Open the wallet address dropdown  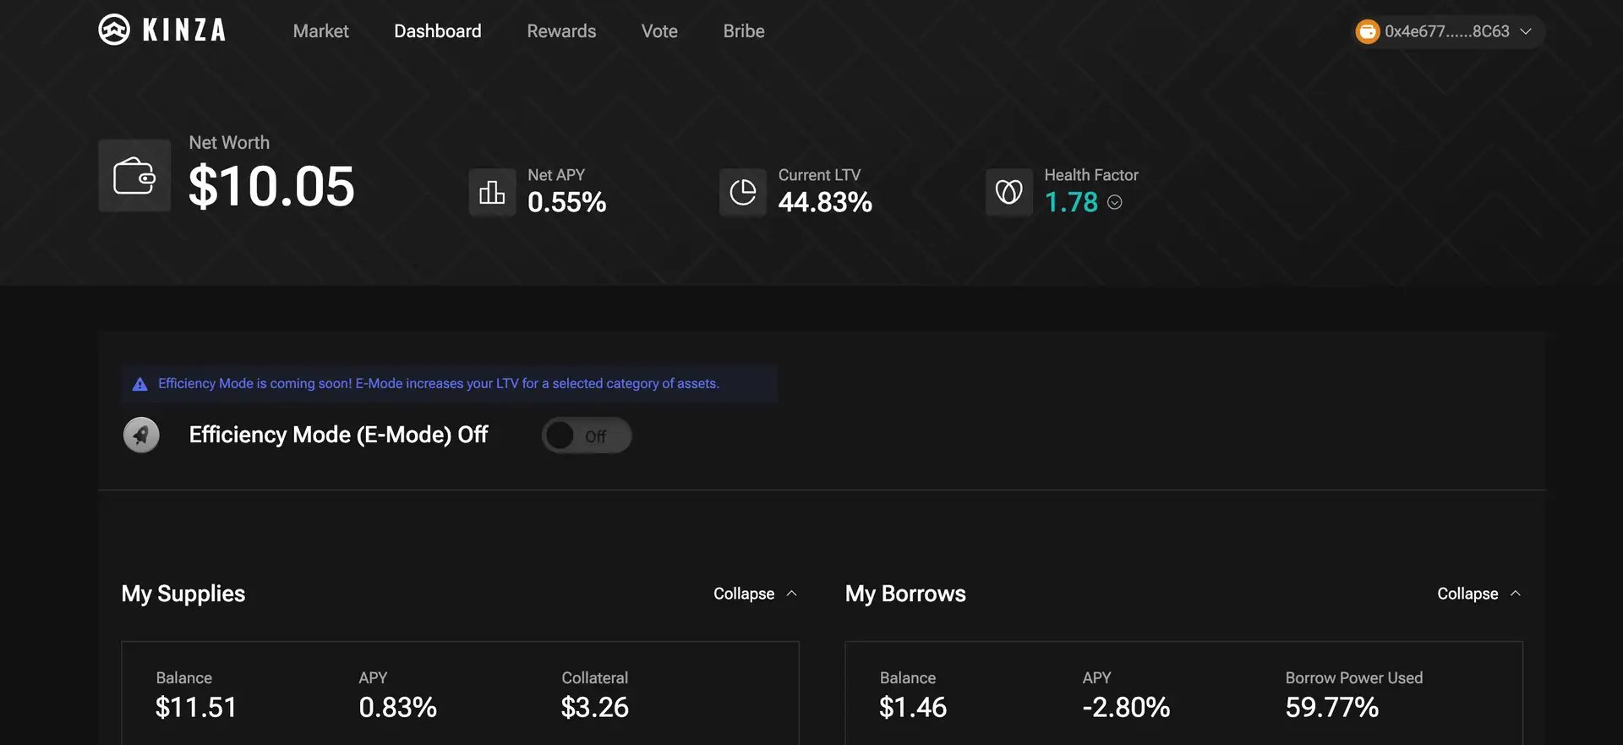tap(1525, 31)
